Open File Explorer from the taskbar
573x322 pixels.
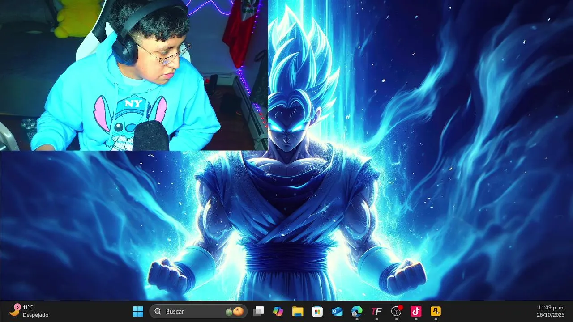pos(298,311)
